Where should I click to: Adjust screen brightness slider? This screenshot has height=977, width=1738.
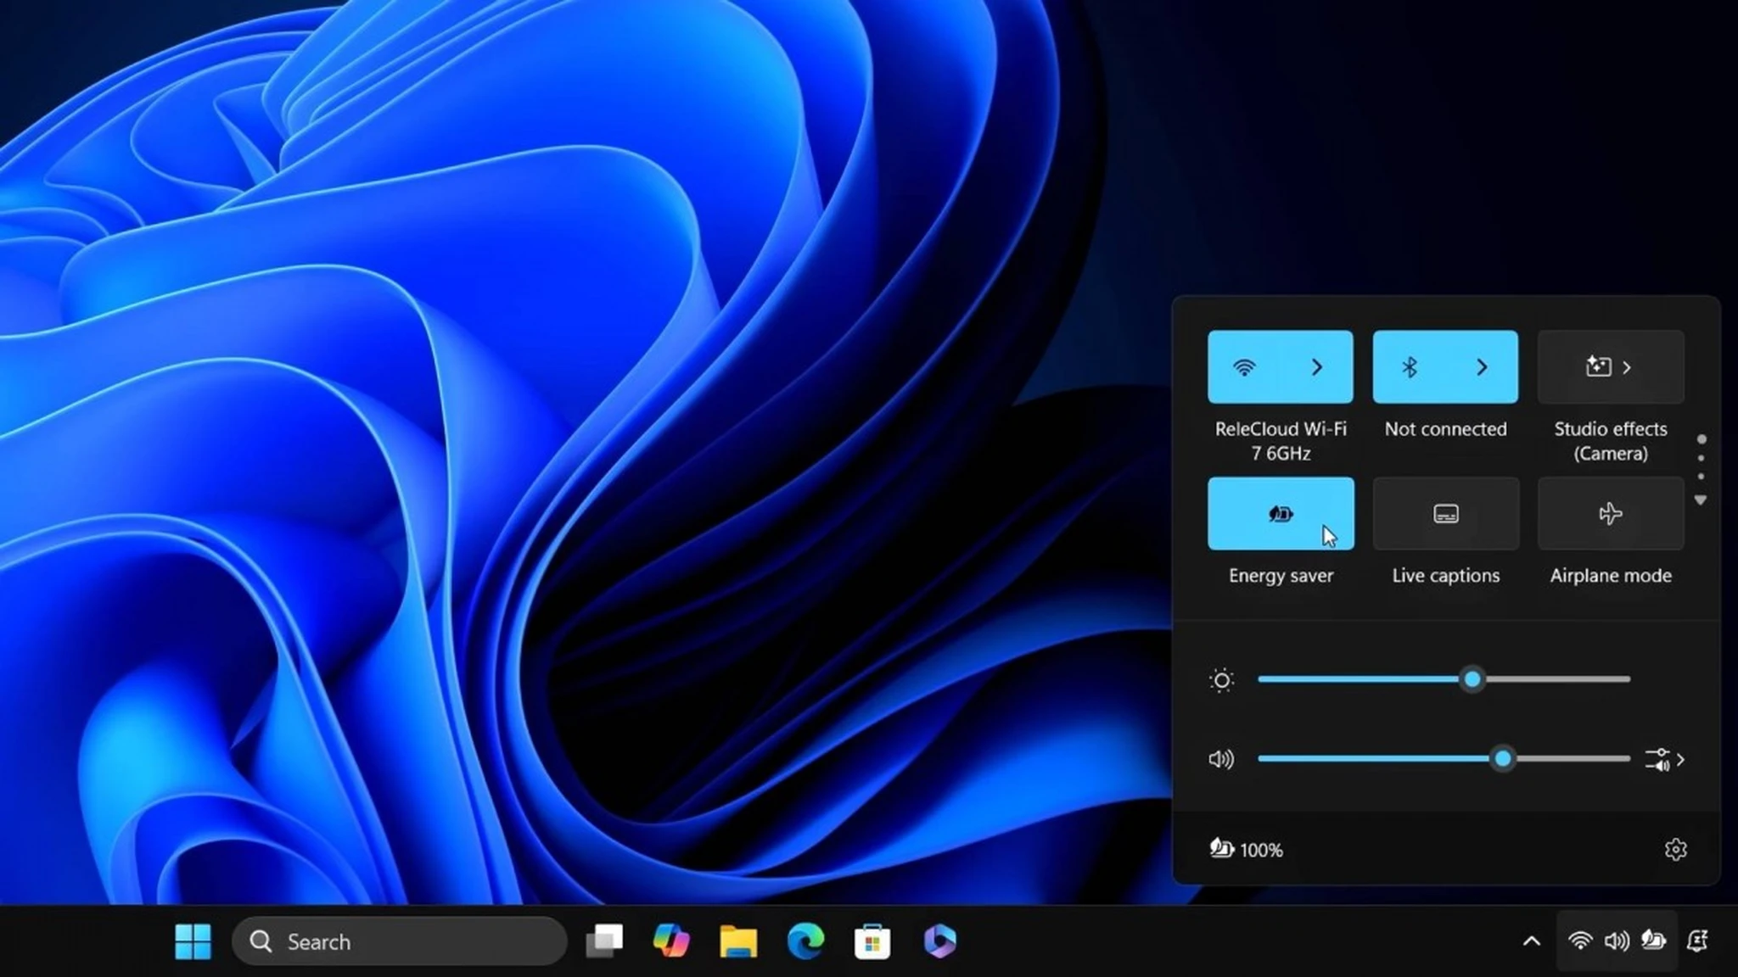1471,678
